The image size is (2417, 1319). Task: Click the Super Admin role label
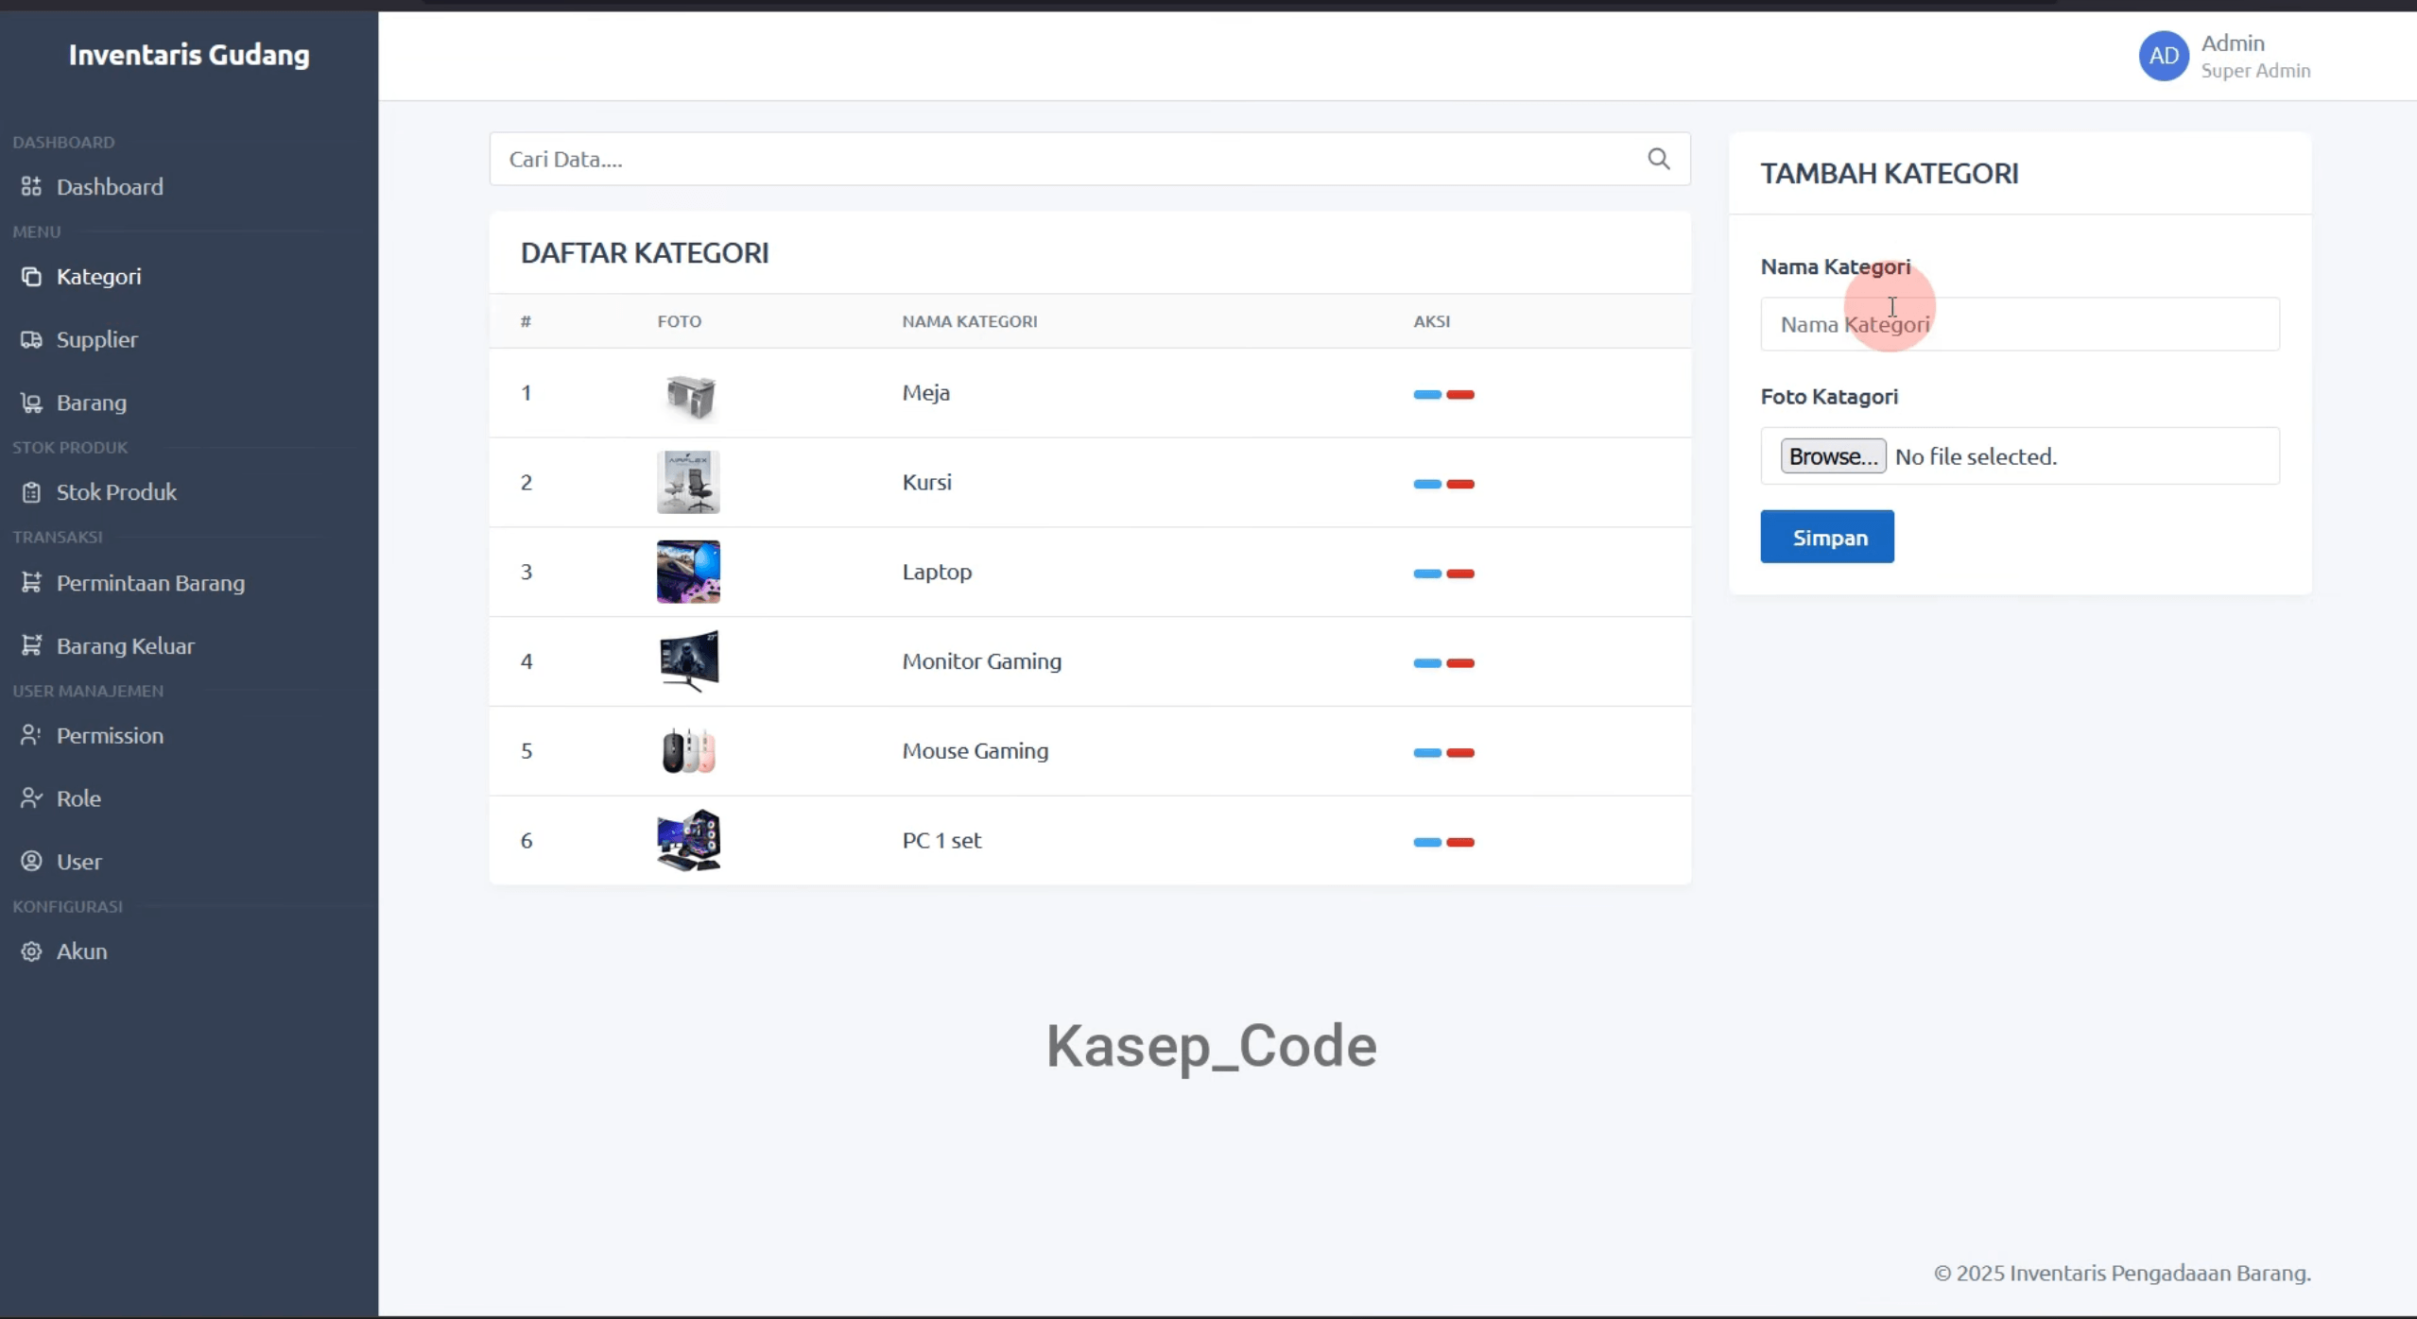2255,71
